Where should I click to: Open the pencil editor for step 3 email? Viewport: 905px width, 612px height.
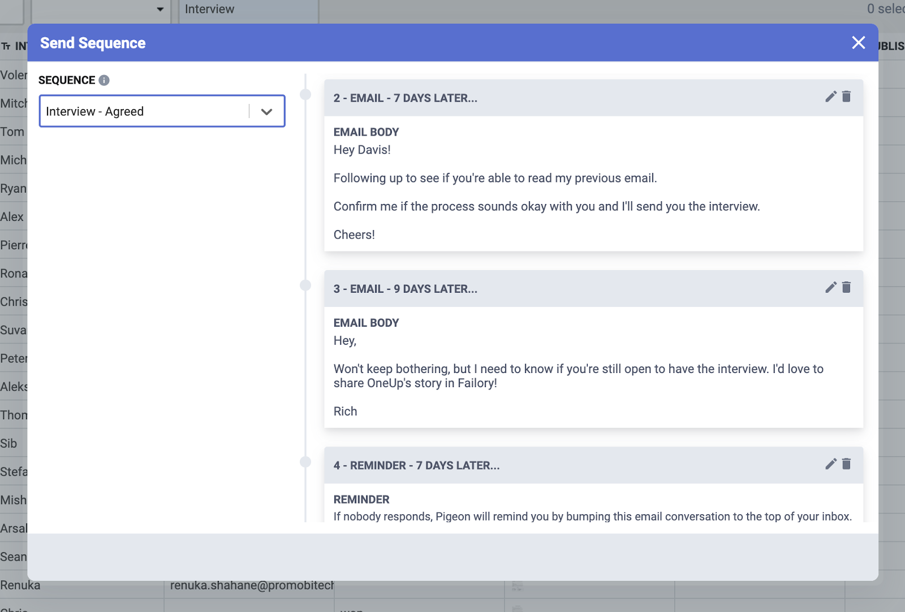pos(830,288)
